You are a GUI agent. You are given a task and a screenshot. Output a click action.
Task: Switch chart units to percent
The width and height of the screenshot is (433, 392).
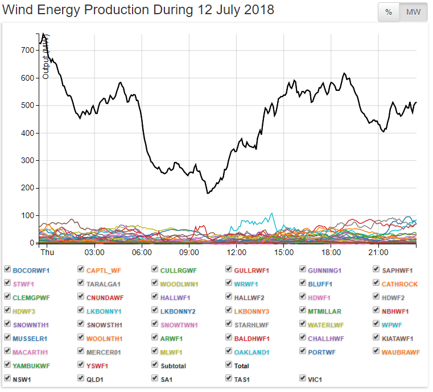388,12
